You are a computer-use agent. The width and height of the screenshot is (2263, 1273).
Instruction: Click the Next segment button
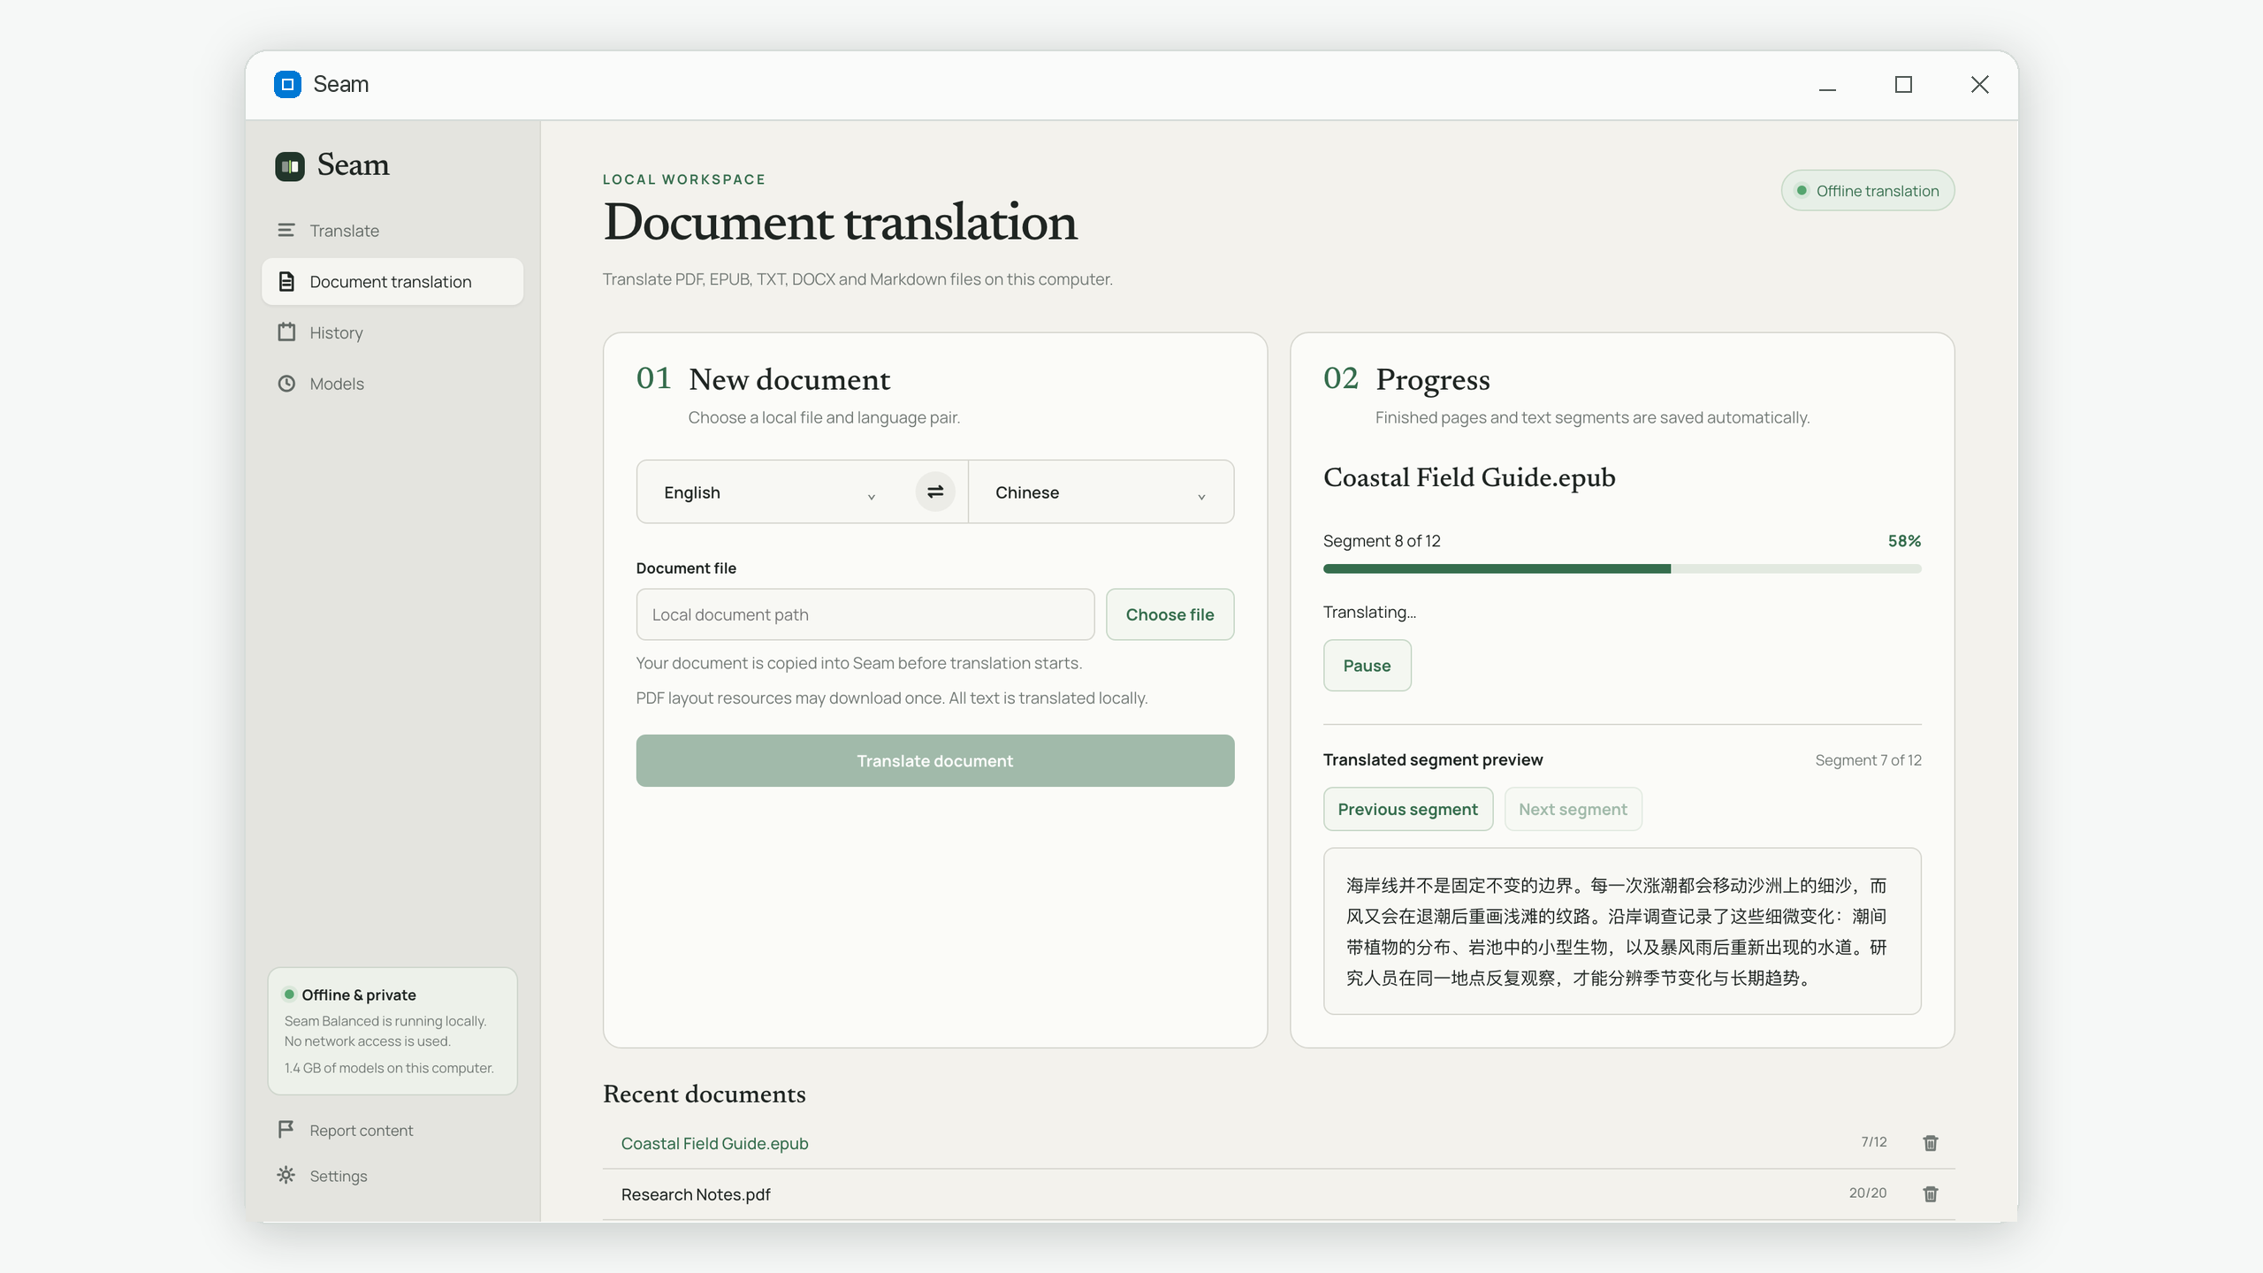point(1573,809)
